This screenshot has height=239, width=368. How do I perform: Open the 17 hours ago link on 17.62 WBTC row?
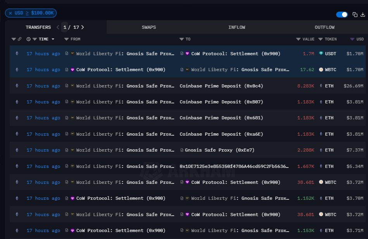[43, 70]
